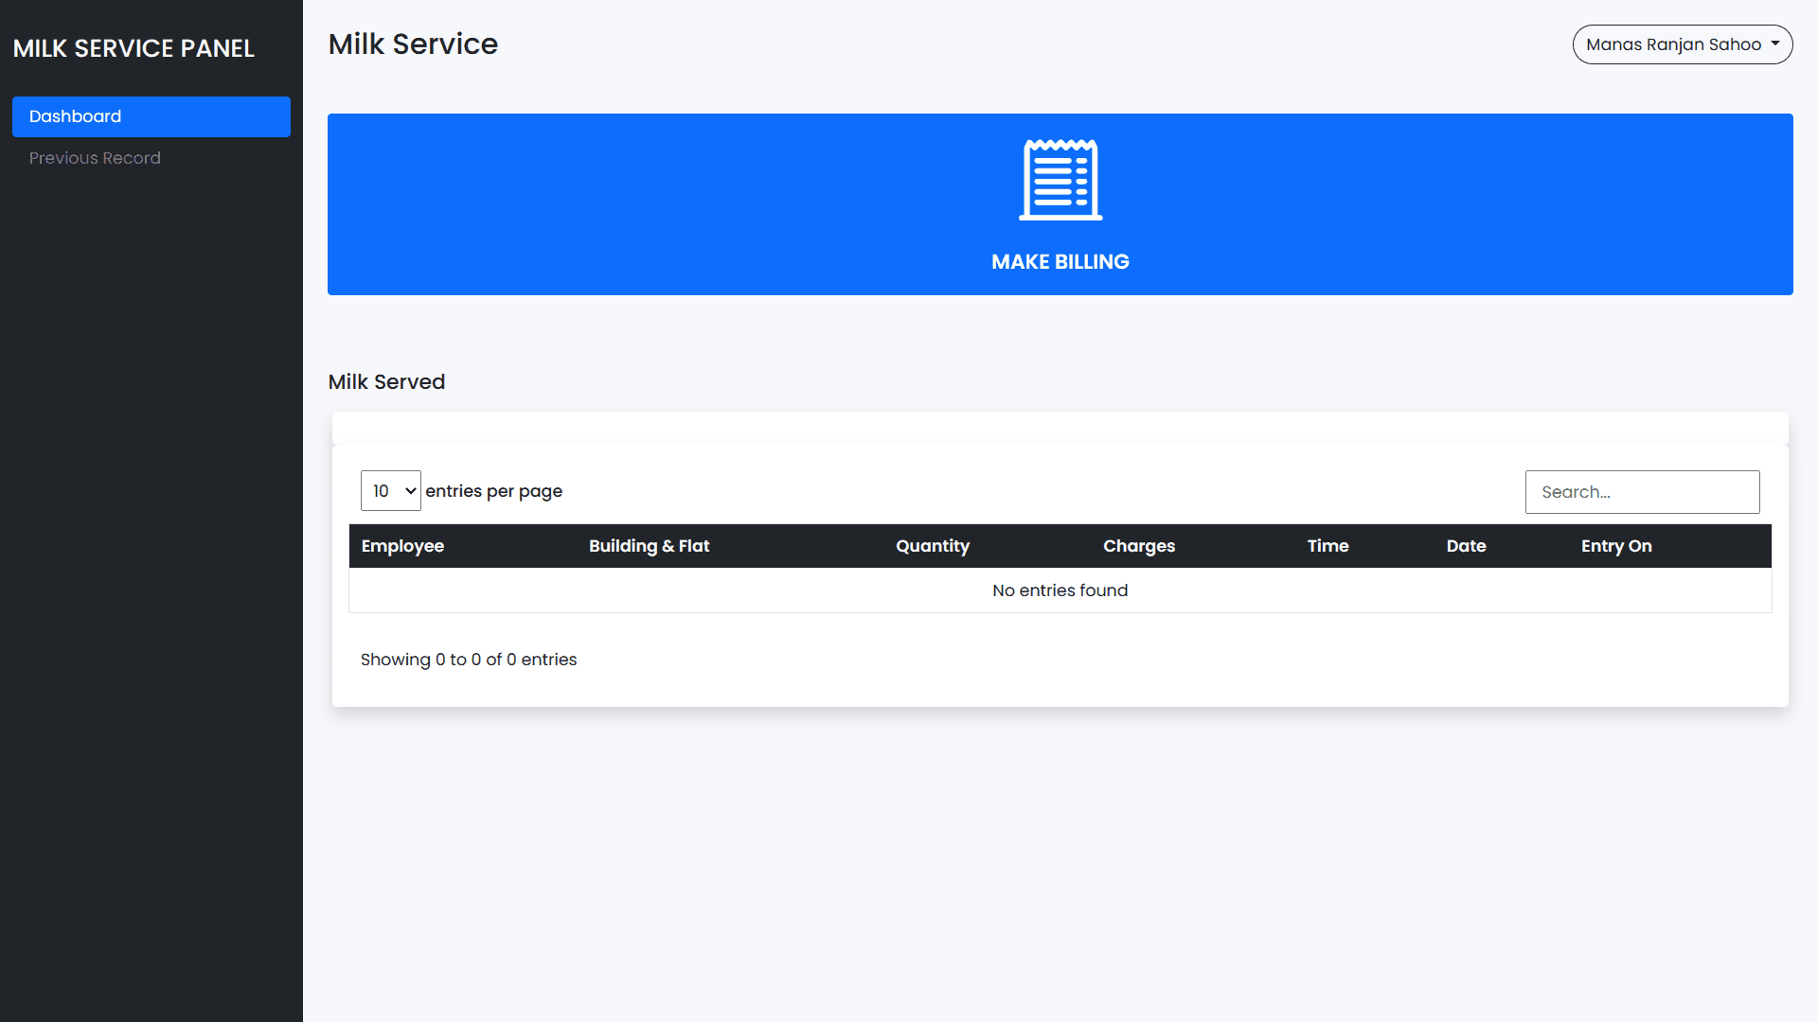Open the entries per page selector

390,490
